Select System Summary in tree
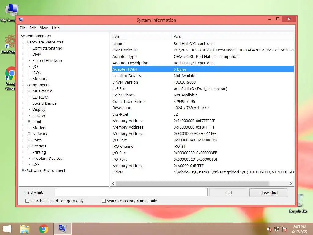This screenshot has height=235, width=313. pyautogui.click(x=36, y=36)
